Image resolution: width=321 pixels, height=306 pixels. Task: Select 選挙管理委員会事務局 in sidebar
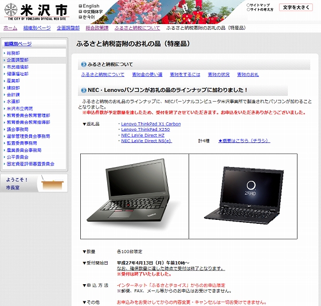point(28,136)
